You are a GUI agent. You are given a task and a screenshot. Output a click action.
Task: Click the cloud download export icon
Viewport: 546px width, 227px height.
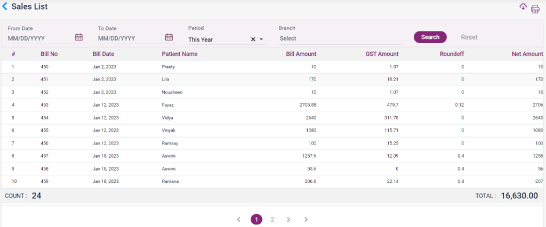(523, 6)
